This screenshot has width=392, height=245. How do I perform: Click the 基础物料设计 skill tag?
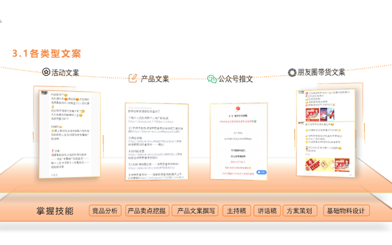point(346,211)
